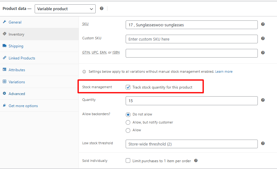Click into the Custom SKU input field
Screen dimensions: 277x169
(192, 39)
